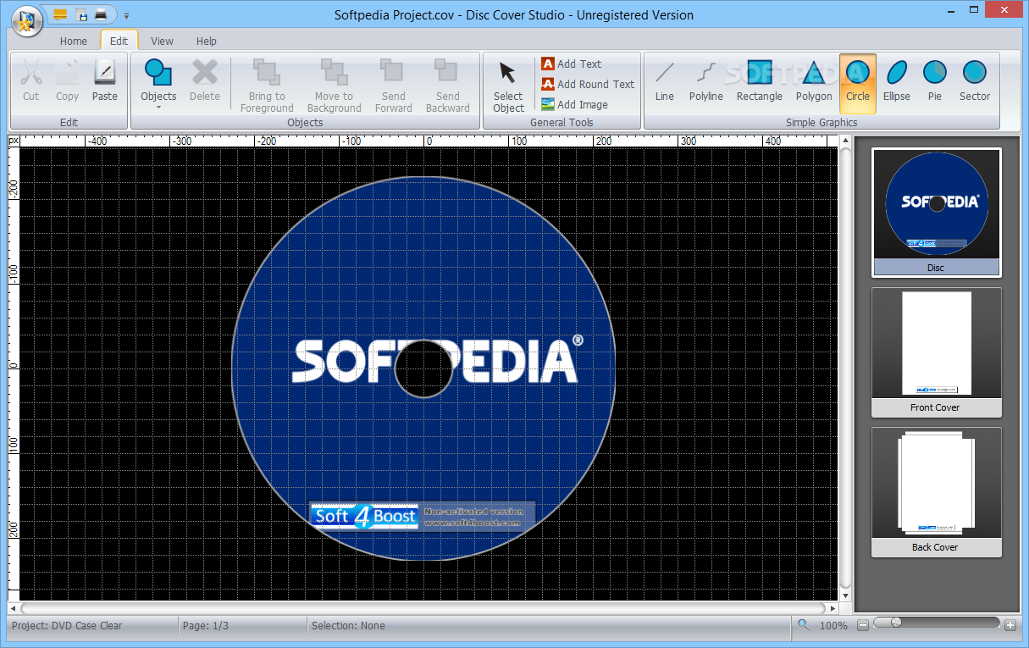Click Add Image
This screenshot has height=648, width=1029.
click(574, 104)
